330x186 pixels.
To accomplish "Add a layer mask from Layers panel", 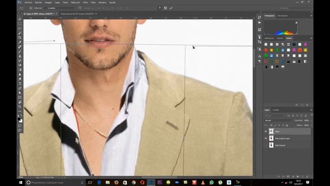I will [x=288, y=176].
